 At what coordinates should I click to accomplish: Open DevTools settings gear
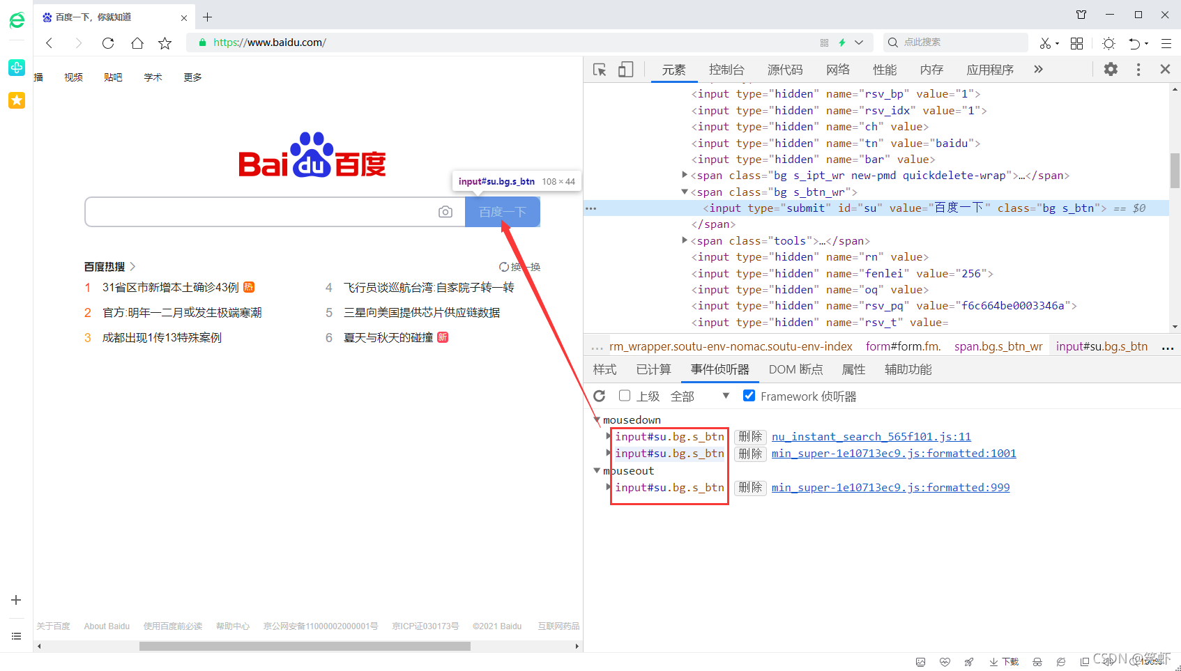click(x=1111, y=69)
